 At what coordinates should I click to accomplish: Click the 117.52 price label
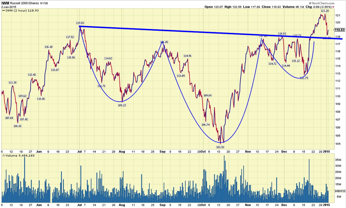tap(70, 37)
